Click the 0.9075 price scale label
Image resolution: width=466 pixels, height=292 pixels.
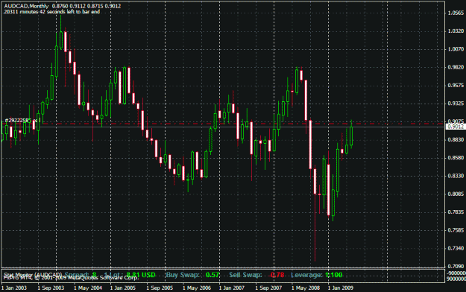pyautogui.click(x=456, y=121)
